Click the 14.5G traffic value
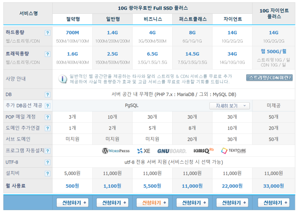The height and width of the screenshot is (215, 302). [192, 54]
